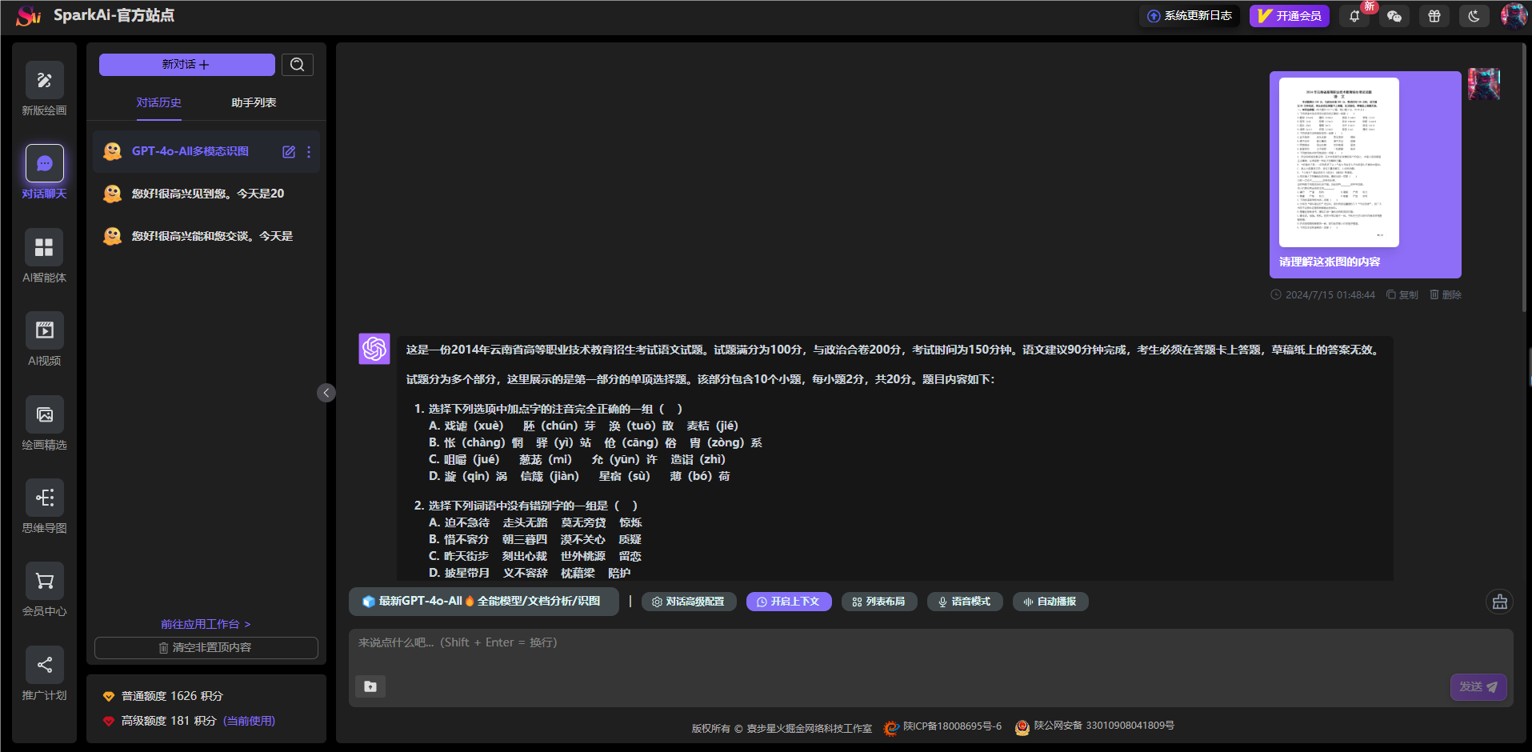Toggle 自动播报 auto broadcast
This screenshot has height=752, width=1532.
pyautogui.click(x=1050, y=602)
